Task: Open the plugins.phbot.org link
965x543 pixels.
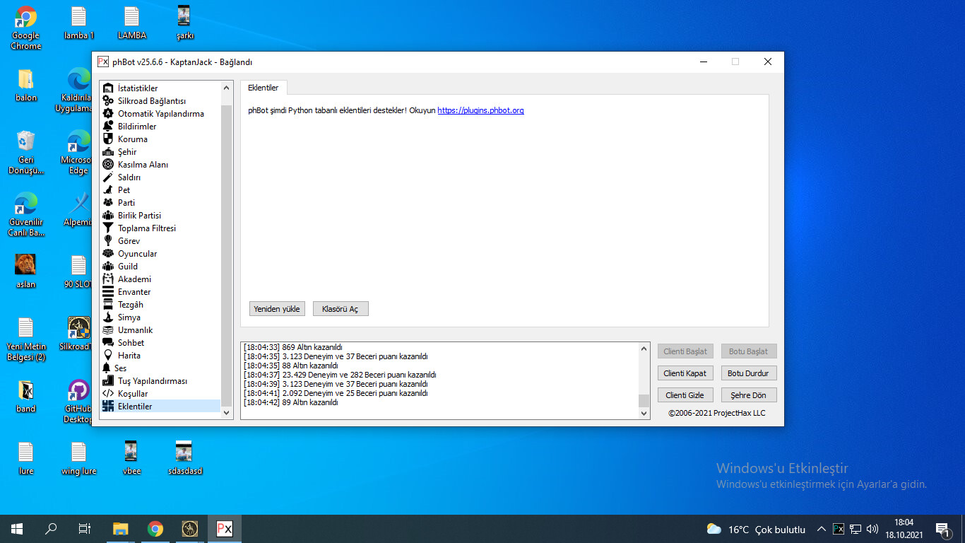Action: (x=480, y=110)
